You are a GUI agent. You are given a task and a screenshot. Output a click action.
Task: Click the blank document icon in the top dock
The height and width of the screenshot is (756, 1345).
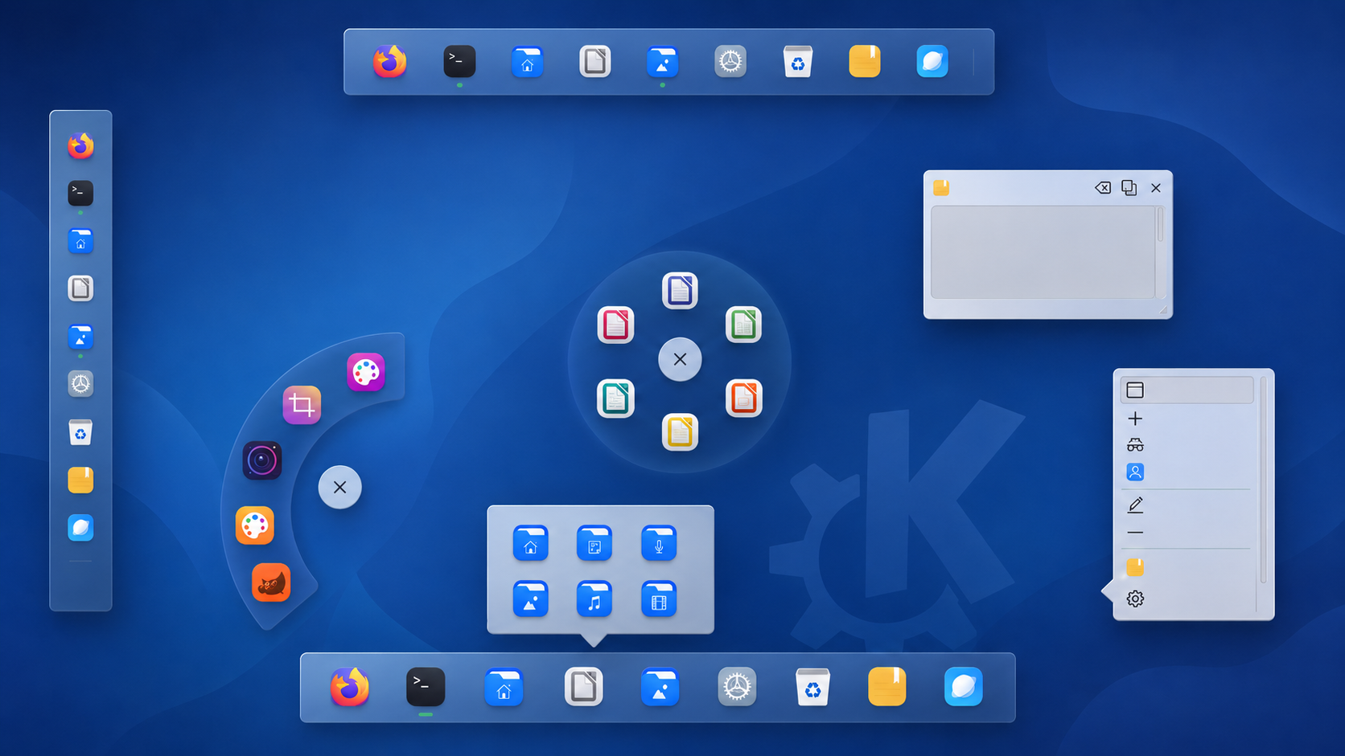[x=594, y=61]
